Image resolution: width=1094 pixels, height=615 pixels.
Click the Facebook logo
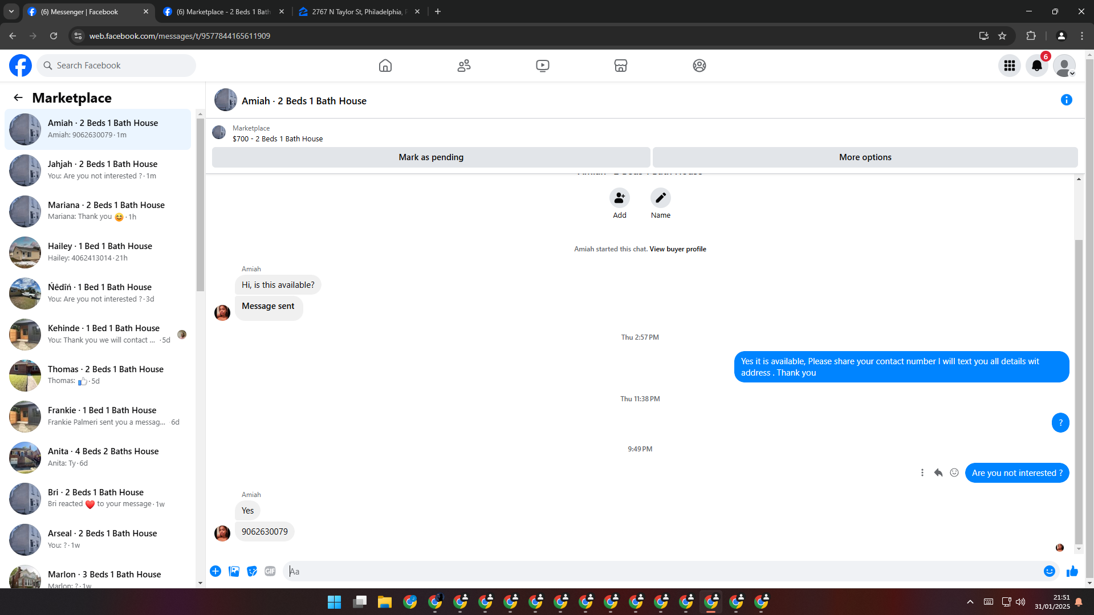(21, 66)
